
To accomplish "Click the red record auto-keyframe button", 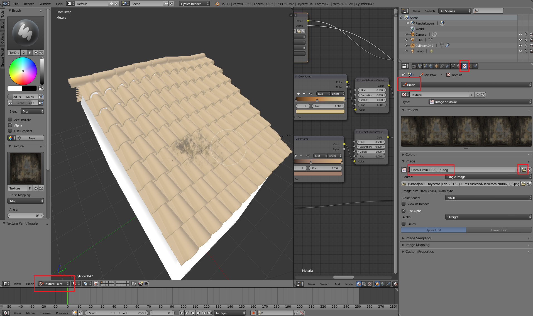I will pyautogui.click(x=253, y=313).
